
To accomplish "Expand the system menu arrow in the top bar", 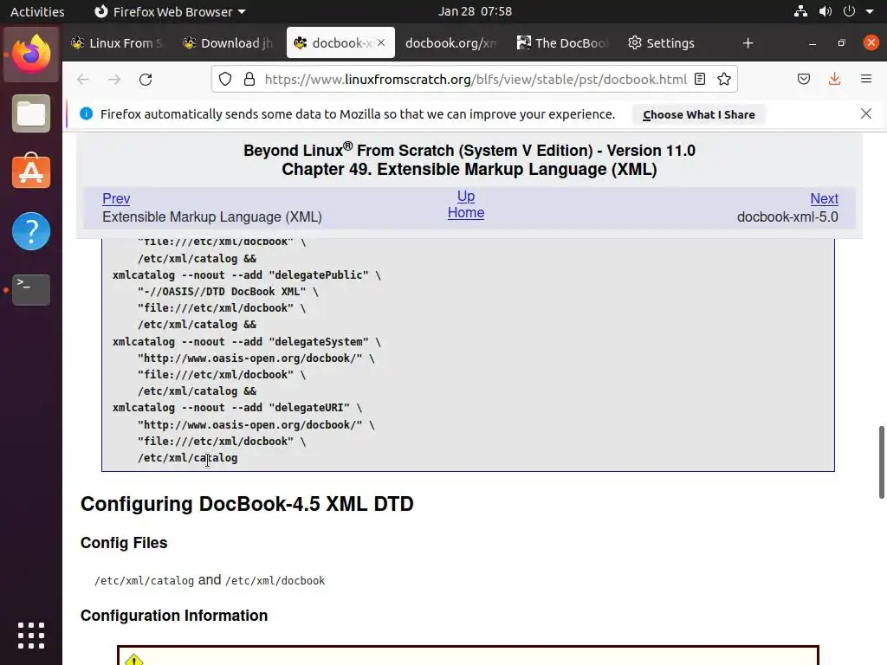I will click(870, 11).
